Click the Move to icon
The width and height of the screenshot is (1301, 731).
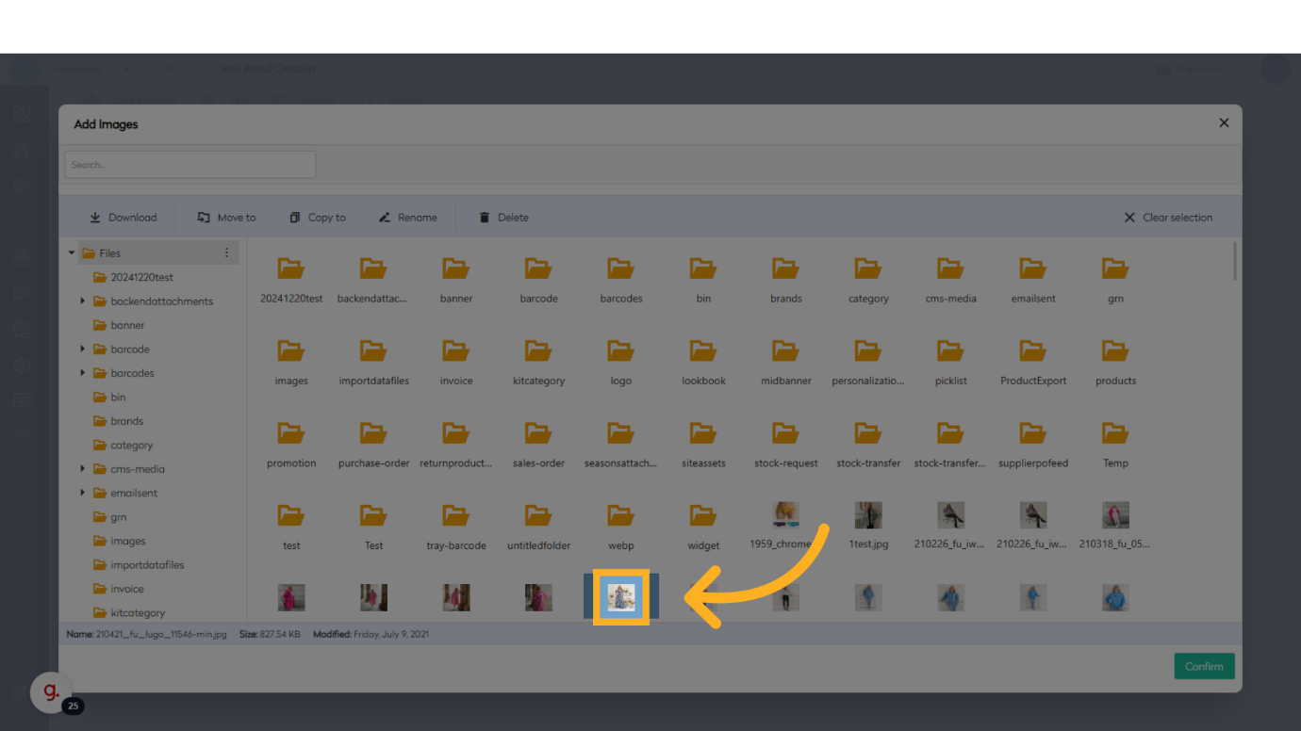204,218
